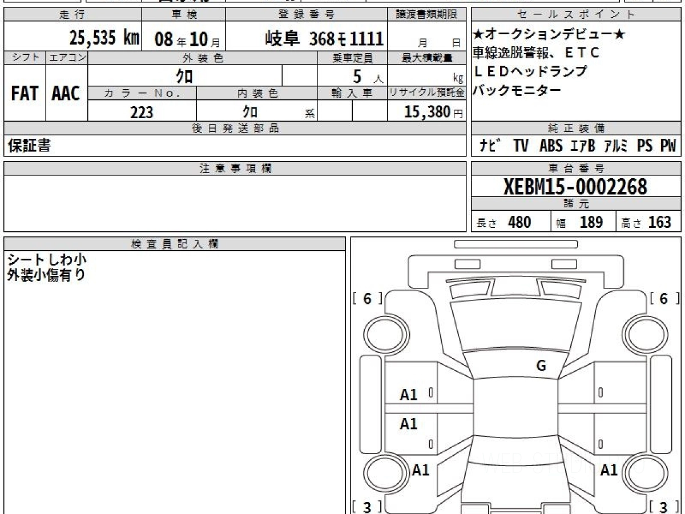The width and height of the screenshot is (685, 514).
Task: Select height value 高さ 163
Action: coord(646,222)
